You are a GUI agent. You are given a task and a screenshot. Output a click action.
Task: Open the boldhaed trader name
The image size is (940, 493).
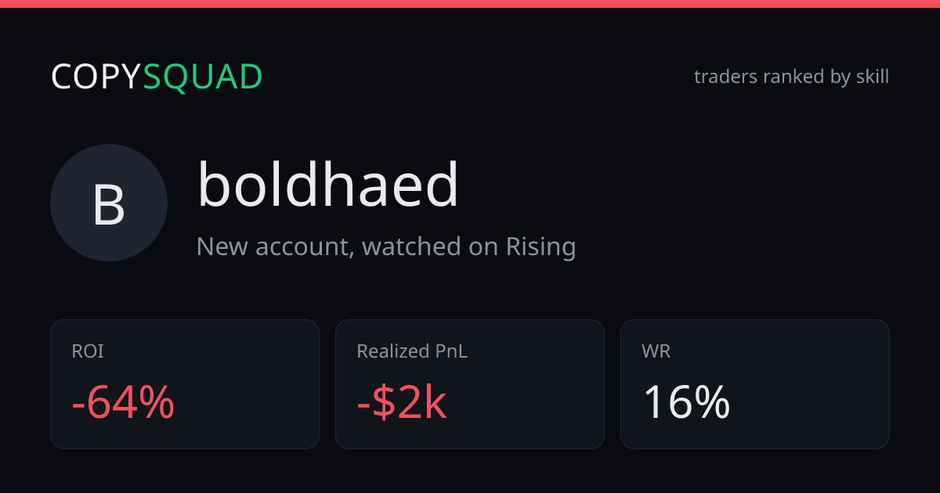pos(327,185)
